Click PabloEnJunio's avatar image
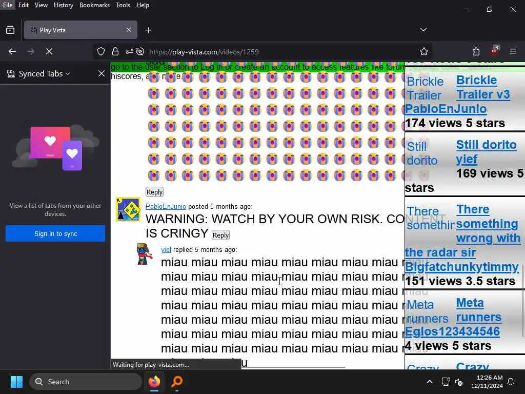The image size is (525, 394). (128, 209)
